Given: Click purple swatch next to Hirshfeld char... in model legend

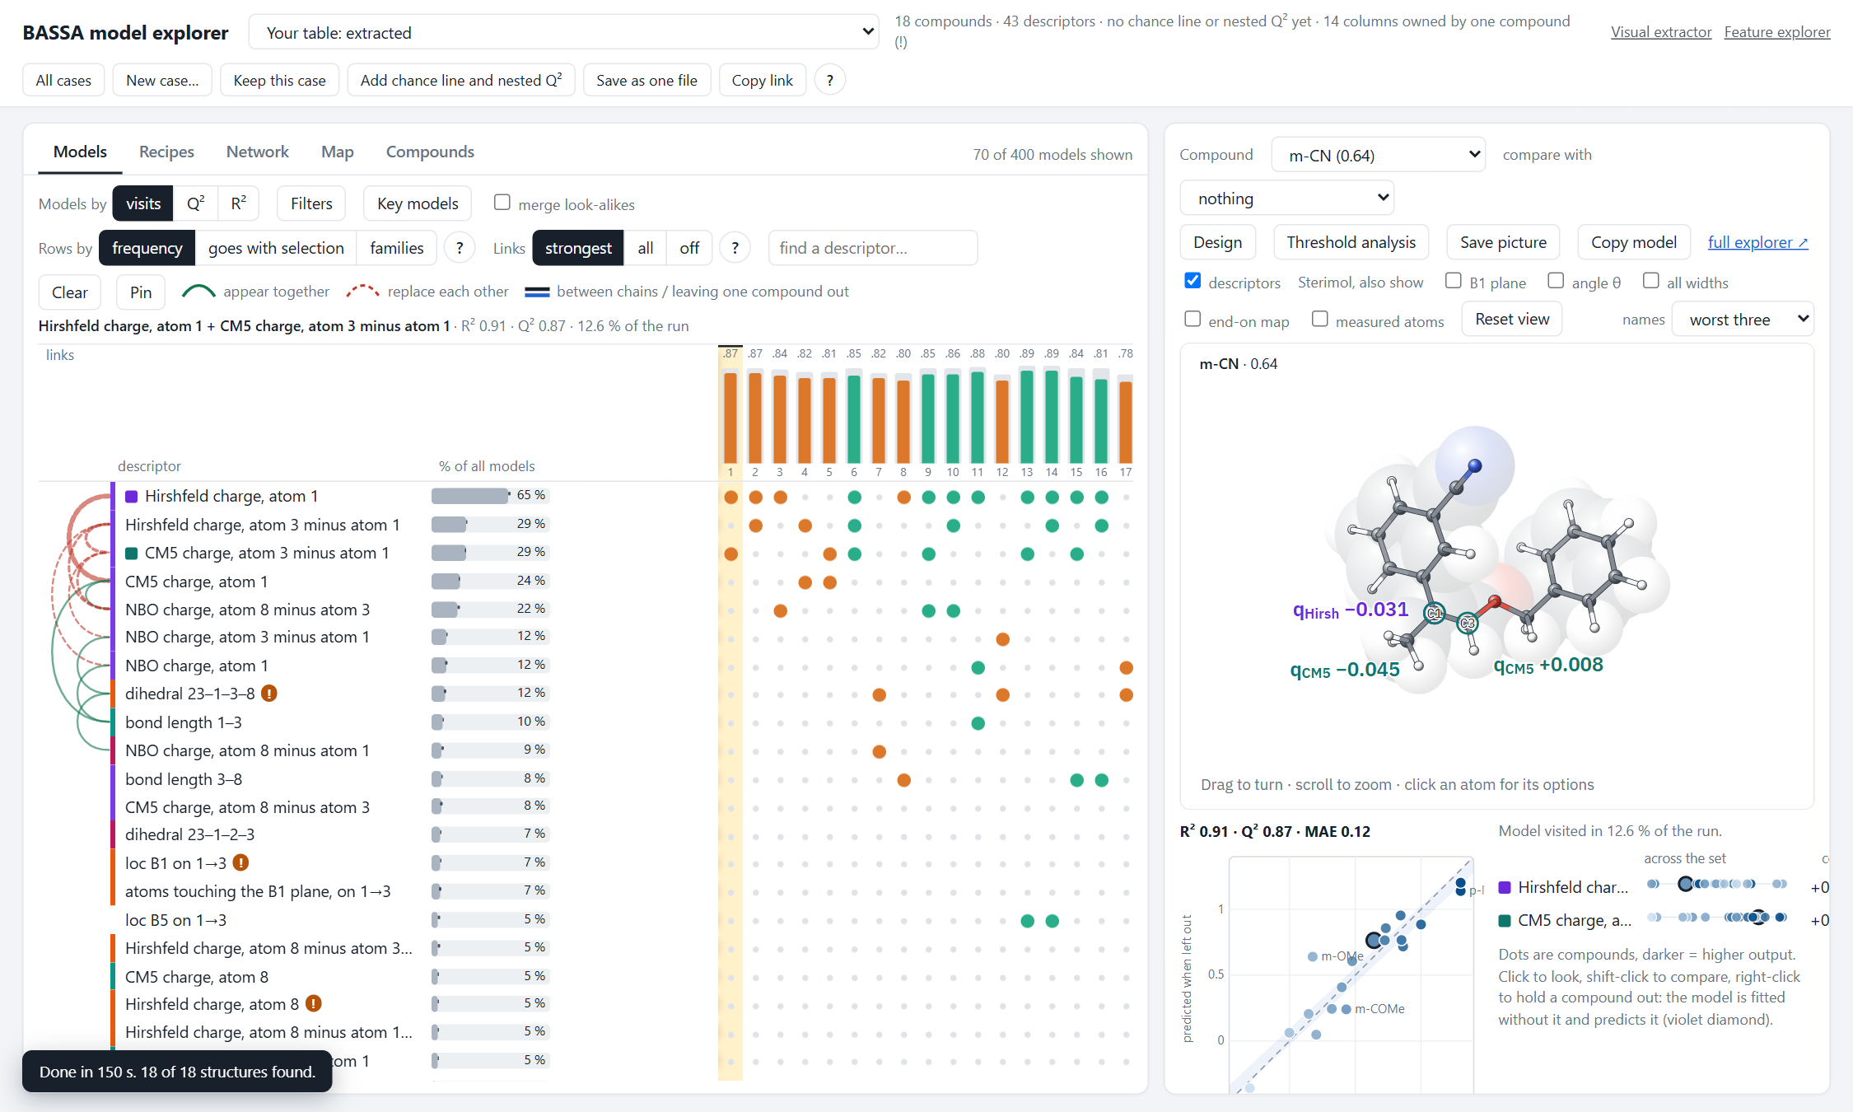Looking at the screenshot, I should [1505, 887].
